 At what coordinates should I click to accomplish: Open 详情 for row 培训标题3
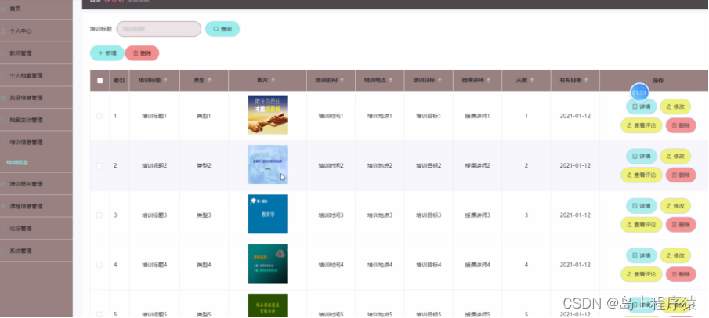642,206
